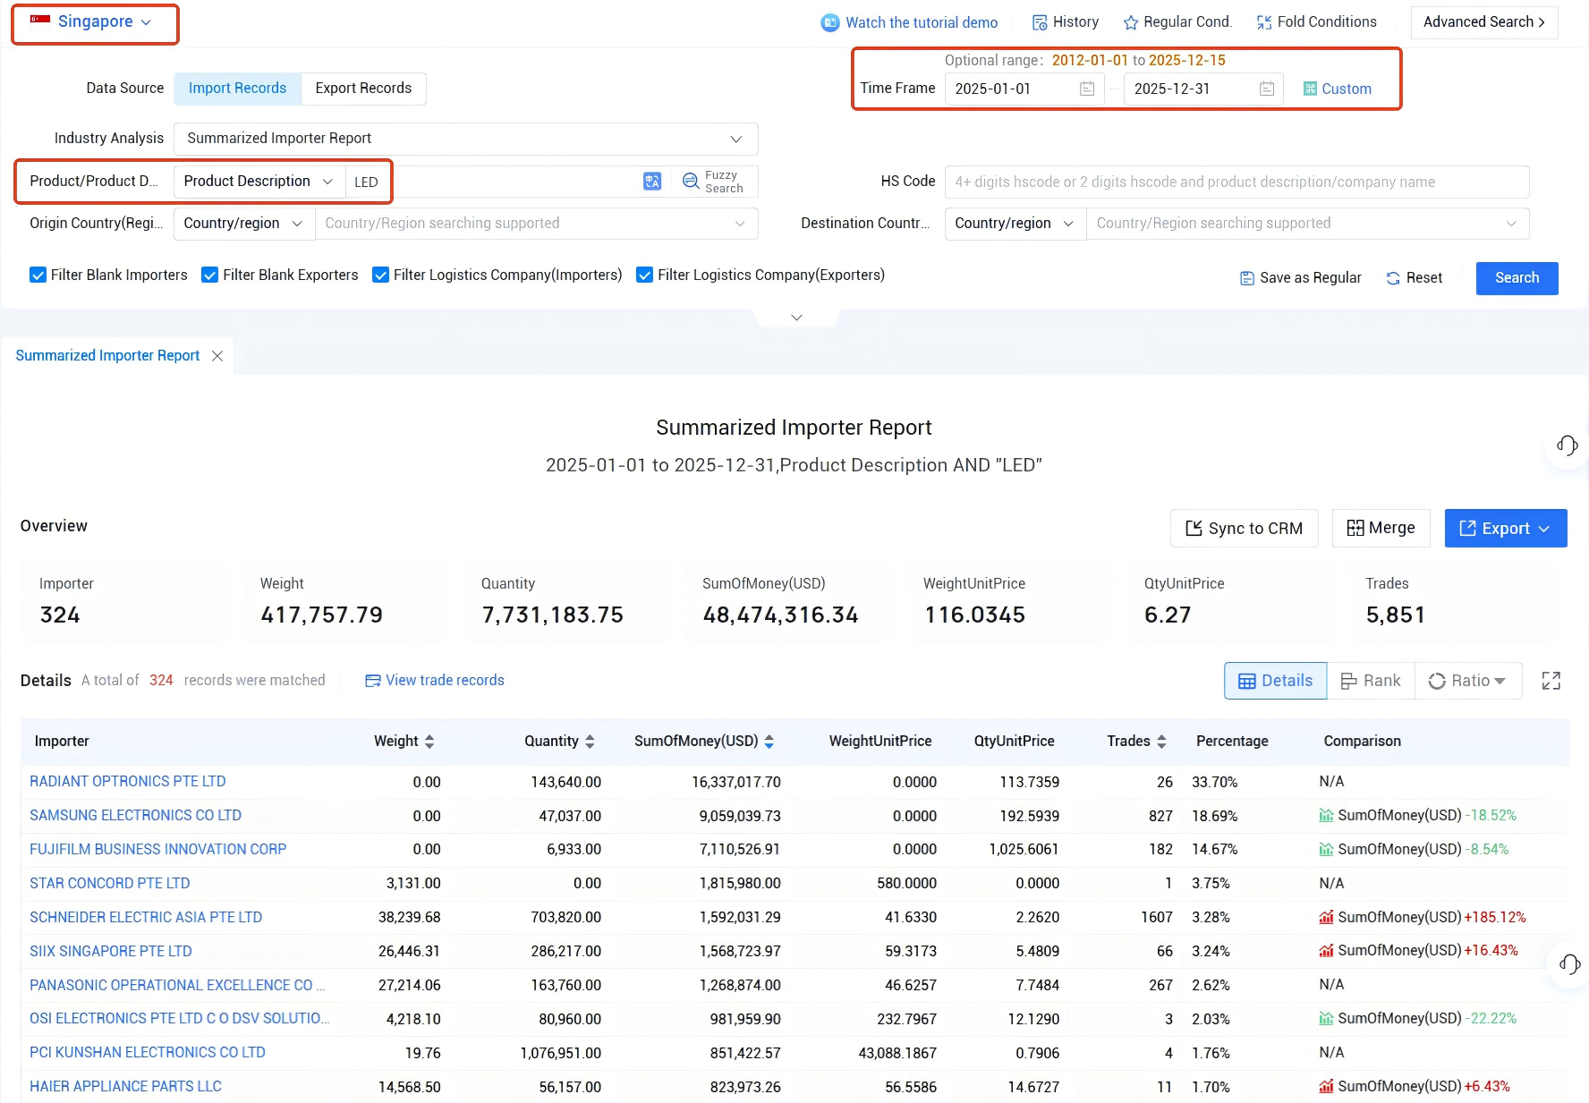Image resolution: width=1589 pixels, height=1103 pixels.
Task: Switch to Rank view tab
Action: point(1371,681)
